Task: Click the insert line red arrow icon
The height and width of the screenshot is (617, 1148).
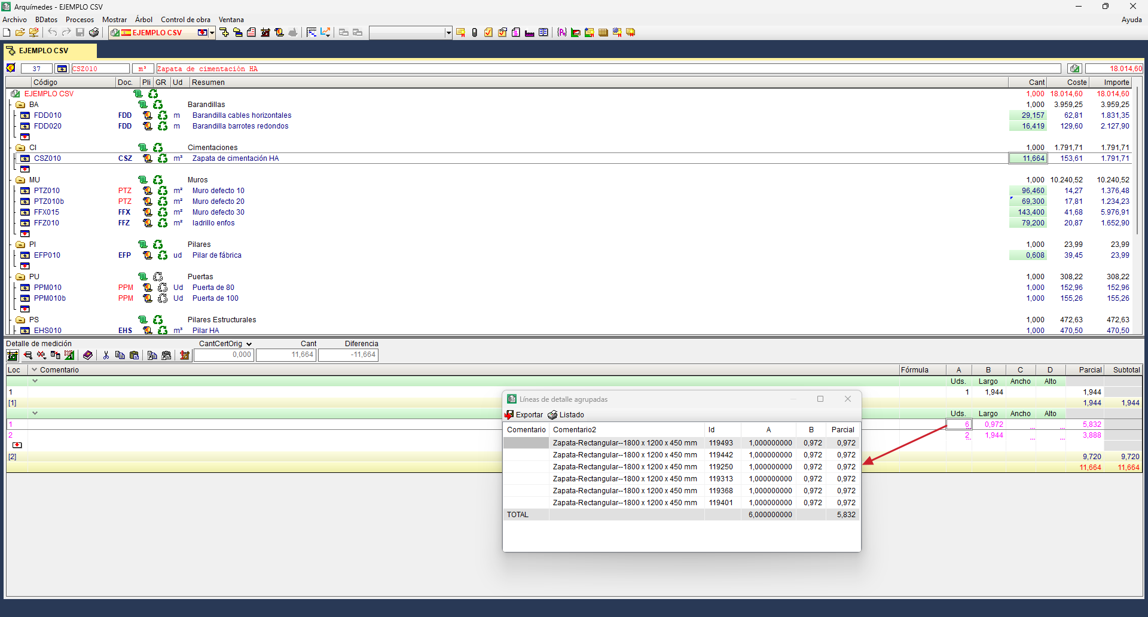Action: [28, 355]
